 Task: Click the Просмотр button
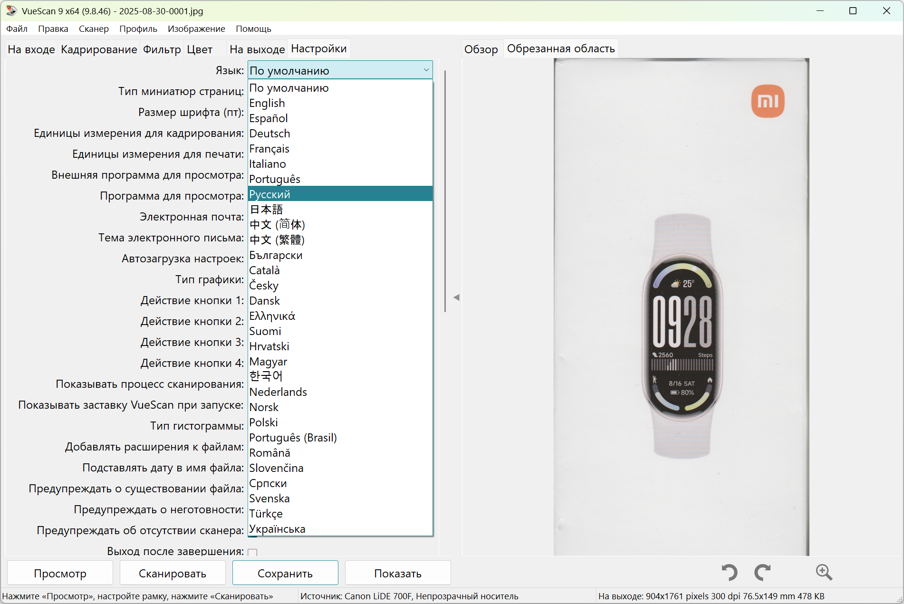[x=60, y=573]
